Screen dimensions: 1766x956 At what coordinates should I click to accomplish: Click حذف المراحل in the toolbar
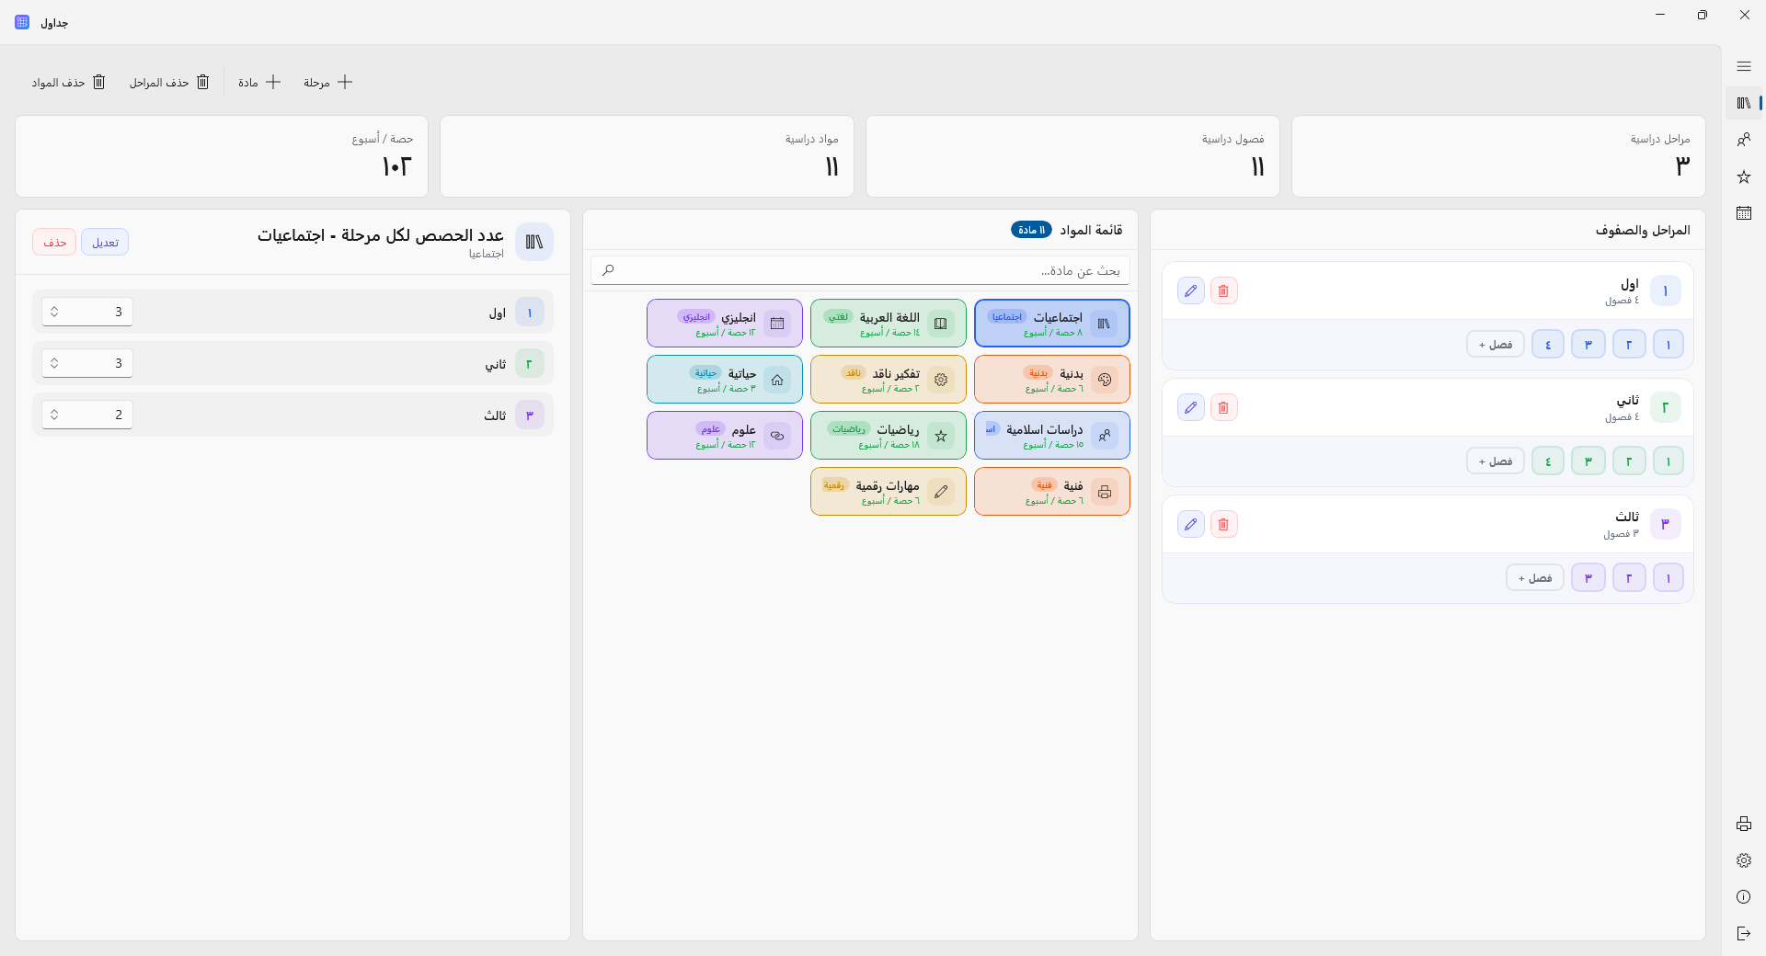coord(169,83)
